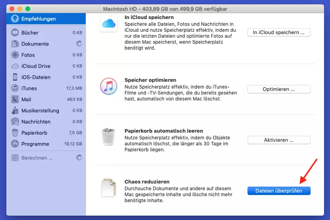
Task: Click the iOS-Dateien phone icon
Action: (15, 77)
